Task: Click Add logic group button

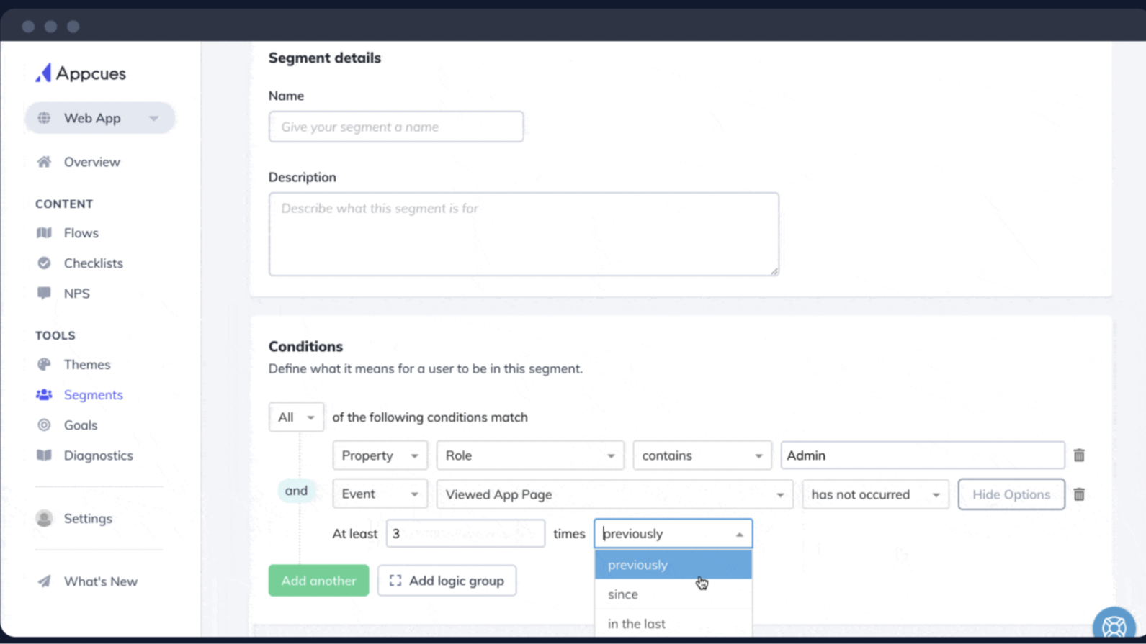Action: pos(447,581)
